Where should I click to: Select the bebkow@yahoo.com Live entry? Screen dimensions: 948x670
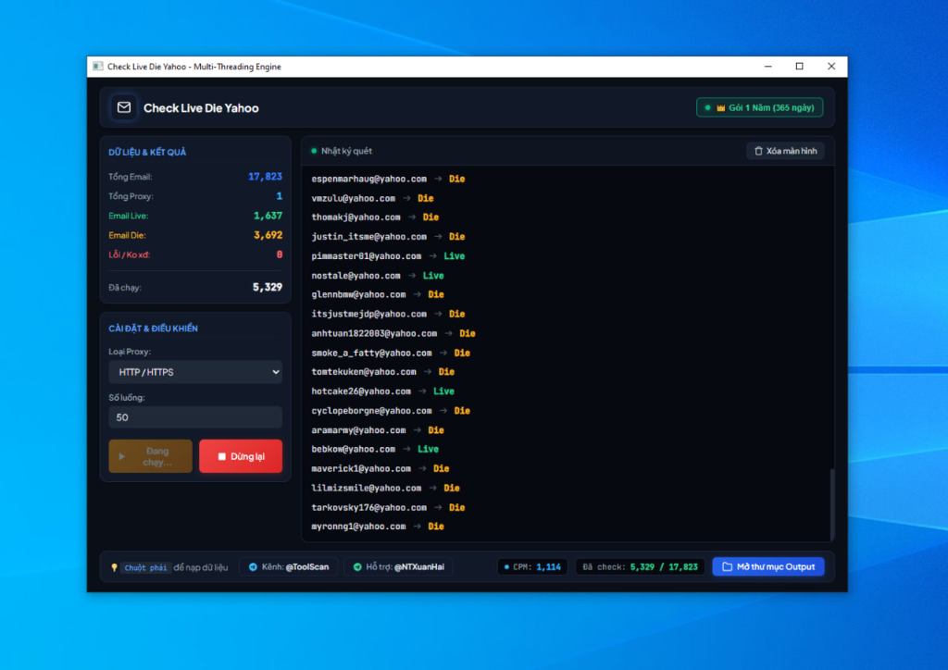[375, 449]
